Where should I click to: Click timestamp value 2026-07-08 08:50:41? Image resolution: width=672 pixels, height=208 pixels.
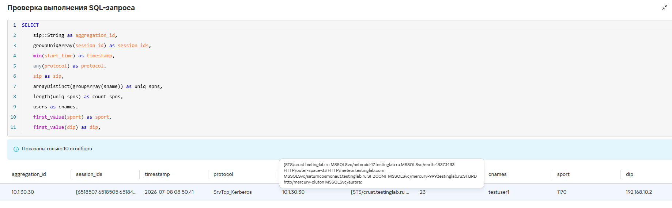pyautogui.click(x=169, y=192)
